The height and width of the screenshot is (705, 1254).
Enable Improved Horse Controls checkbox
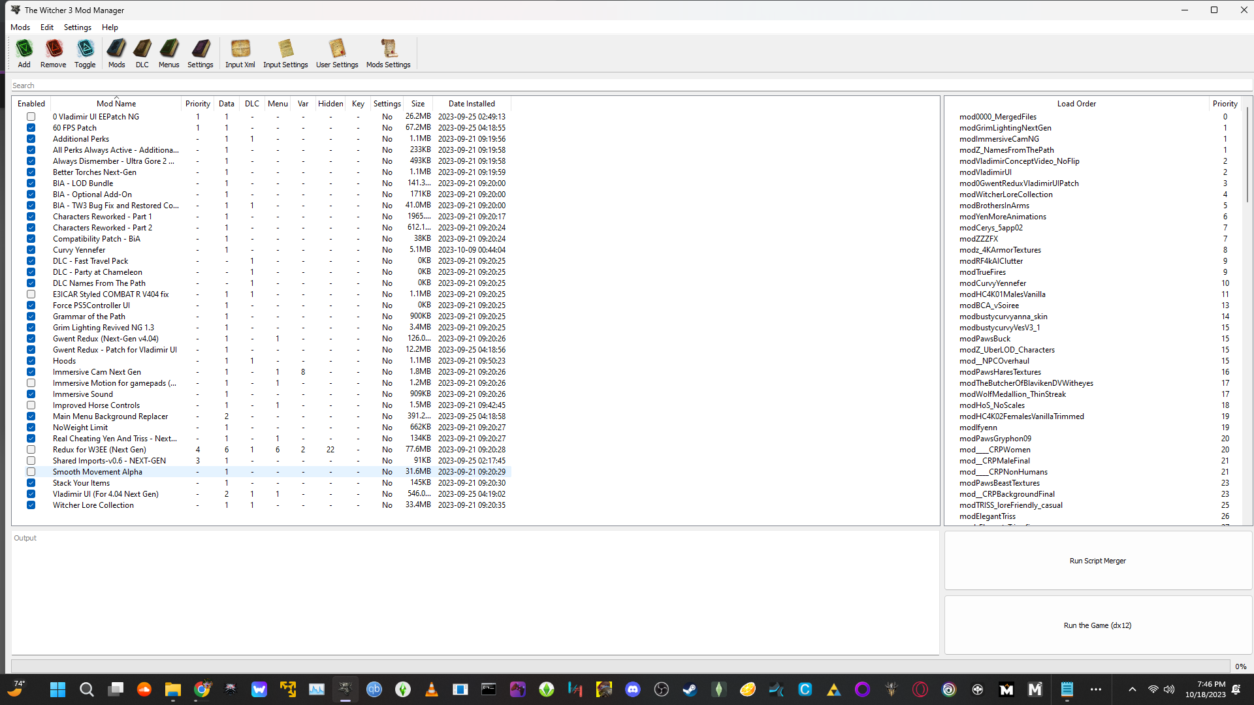pos(31,405)
